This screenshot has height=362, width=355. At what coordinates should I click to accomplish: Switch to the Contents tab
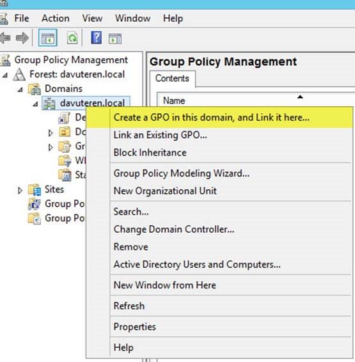[172, 79]
